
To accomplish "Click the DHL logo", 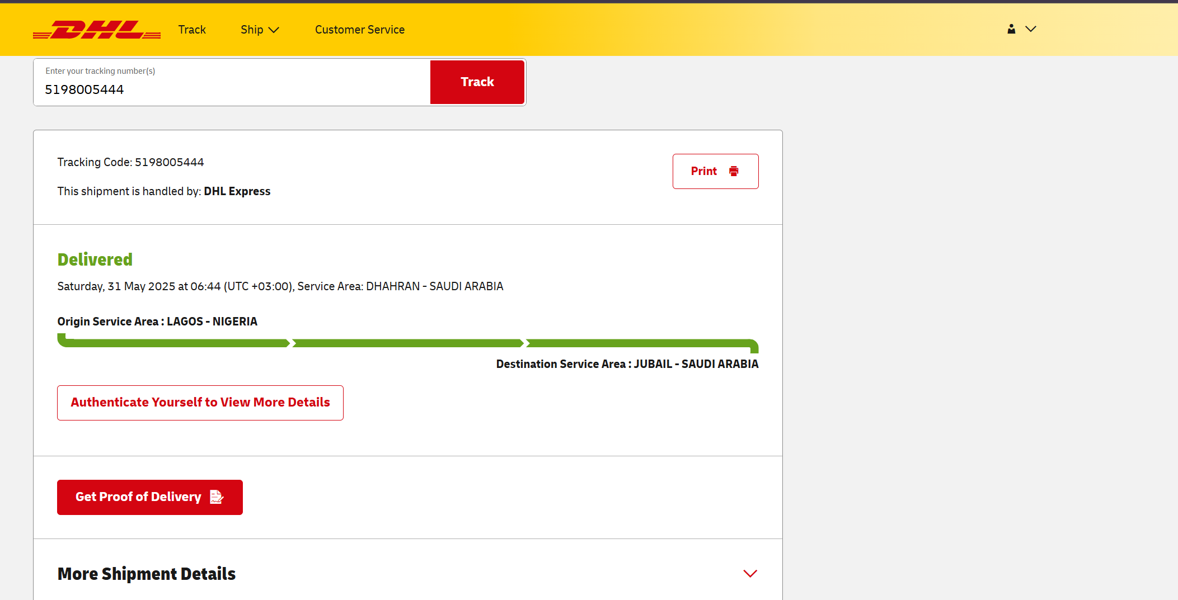I will tap(97, 30).
